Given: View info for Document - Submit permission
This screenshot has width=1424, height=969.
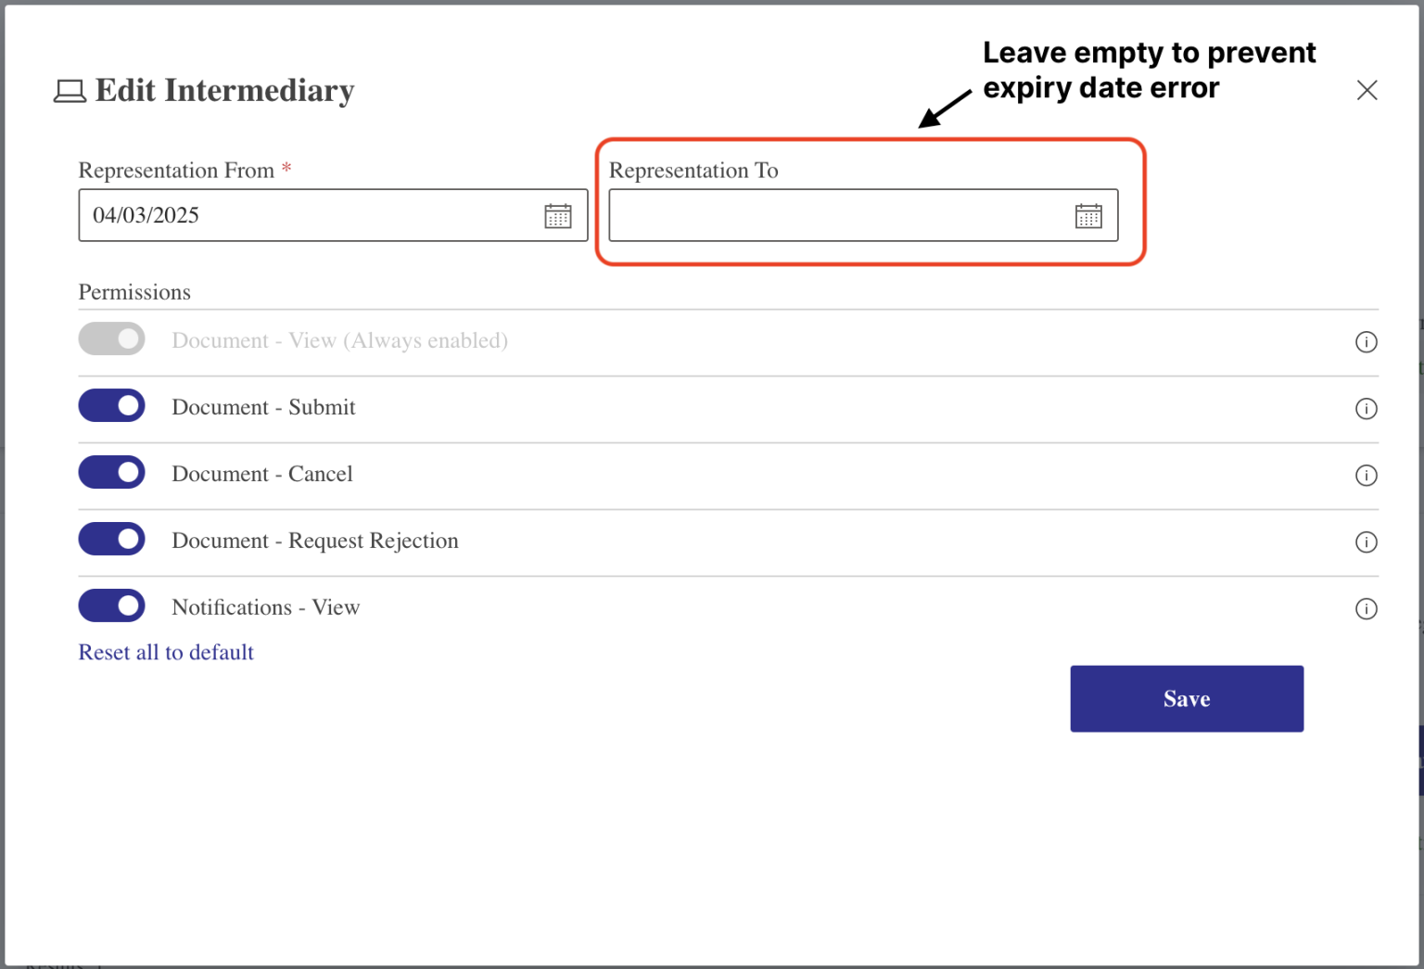Looking at the screenshot, I should 1366,409.
